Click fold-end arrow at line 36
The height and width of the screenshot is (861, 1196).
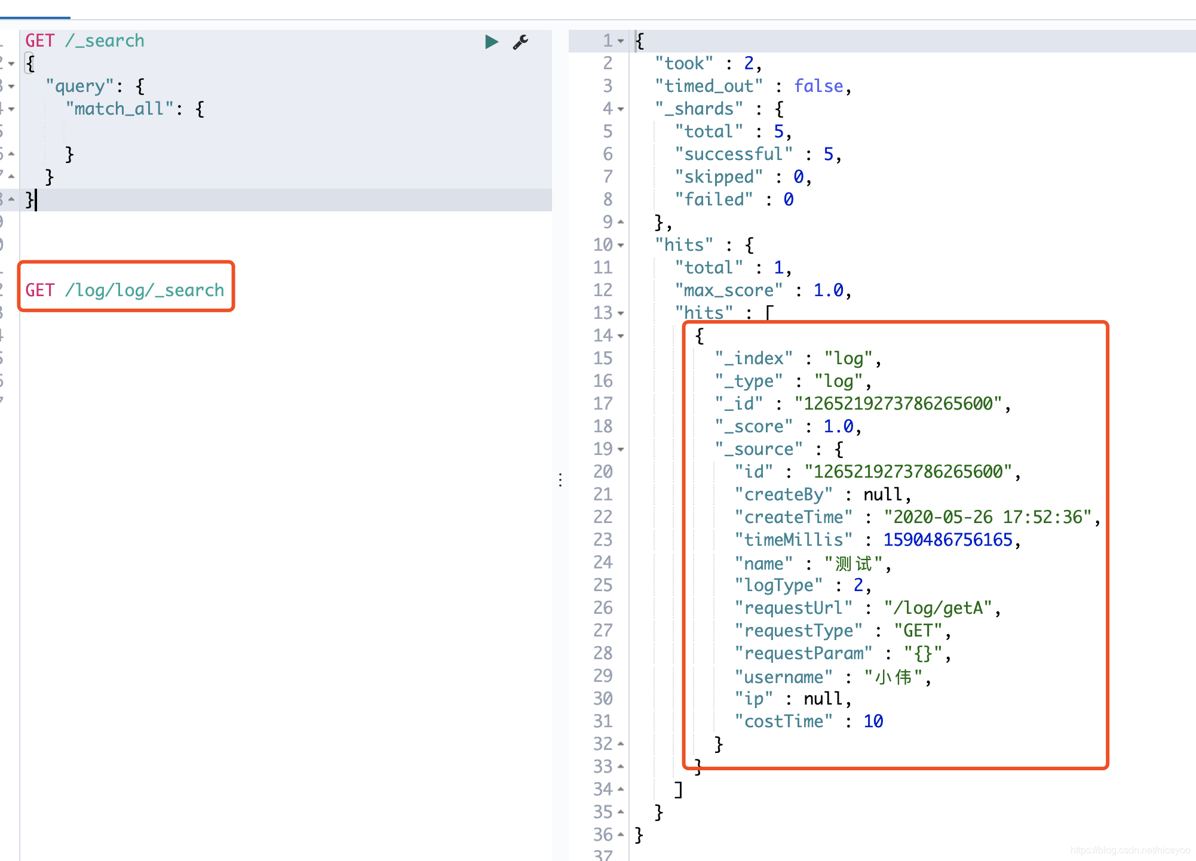(621, 835)
